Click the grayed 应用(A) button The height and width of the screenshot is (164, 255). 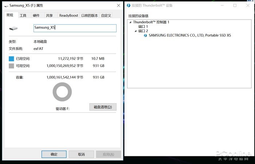coord(109,154)
